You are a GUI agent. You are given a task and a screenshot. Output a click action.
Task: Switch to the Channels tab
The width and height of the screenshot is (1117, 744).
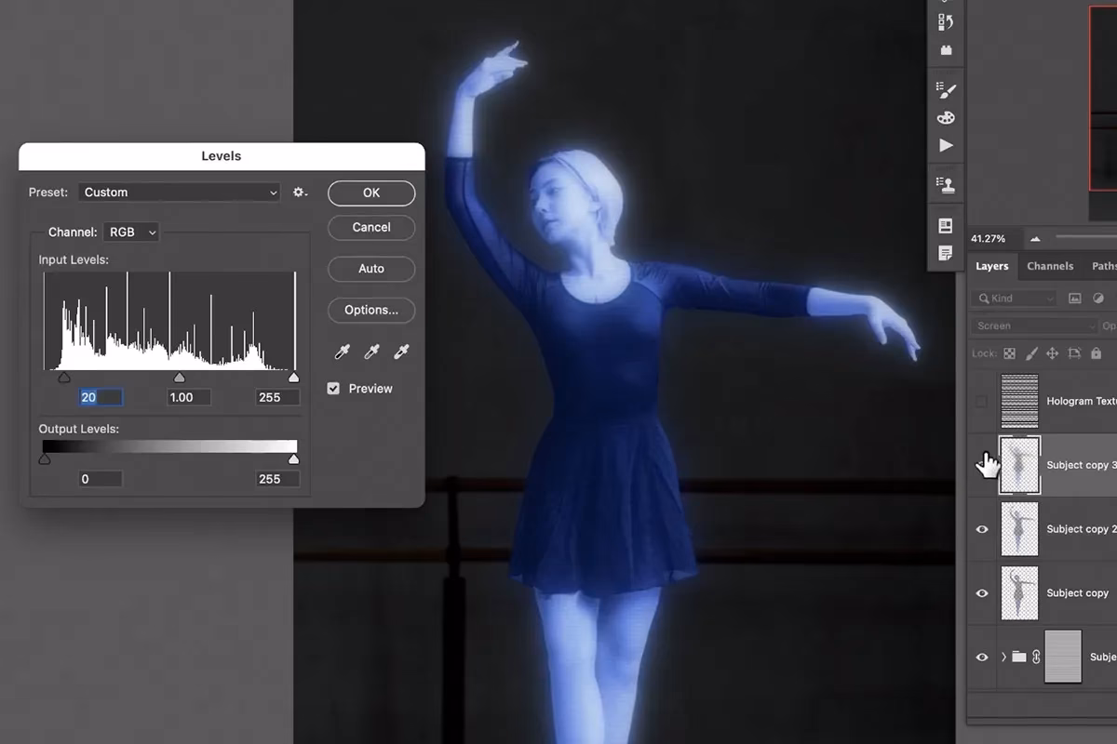(1050, 266)
